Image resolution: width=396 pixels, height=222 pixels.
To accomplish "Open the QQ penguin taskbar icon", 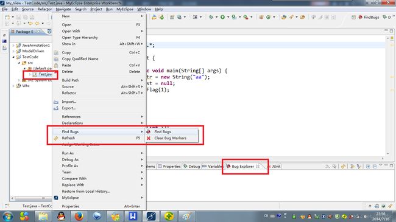I will point(61,216).
